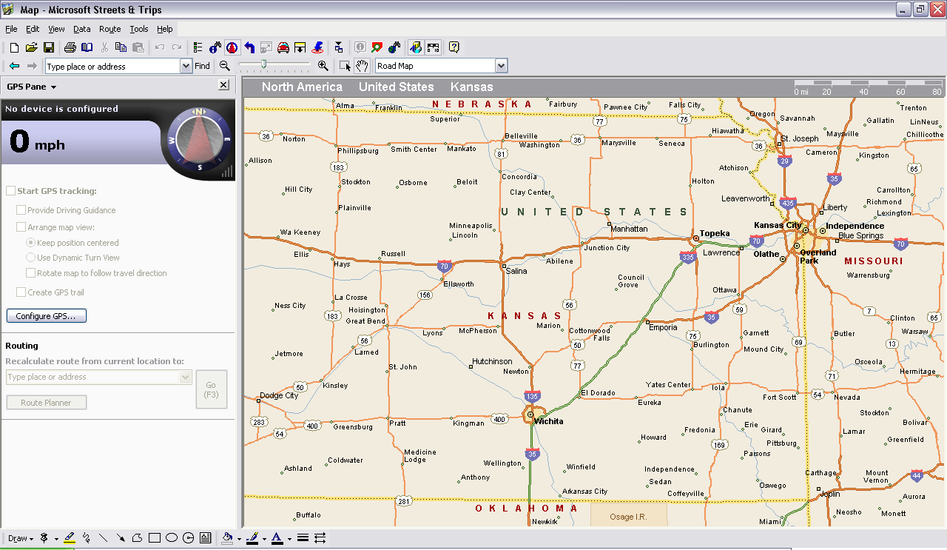The width and height of the screenshot is (947, 550).
Task: Activate the Pan hand tool
Action: tap(362, 66)
